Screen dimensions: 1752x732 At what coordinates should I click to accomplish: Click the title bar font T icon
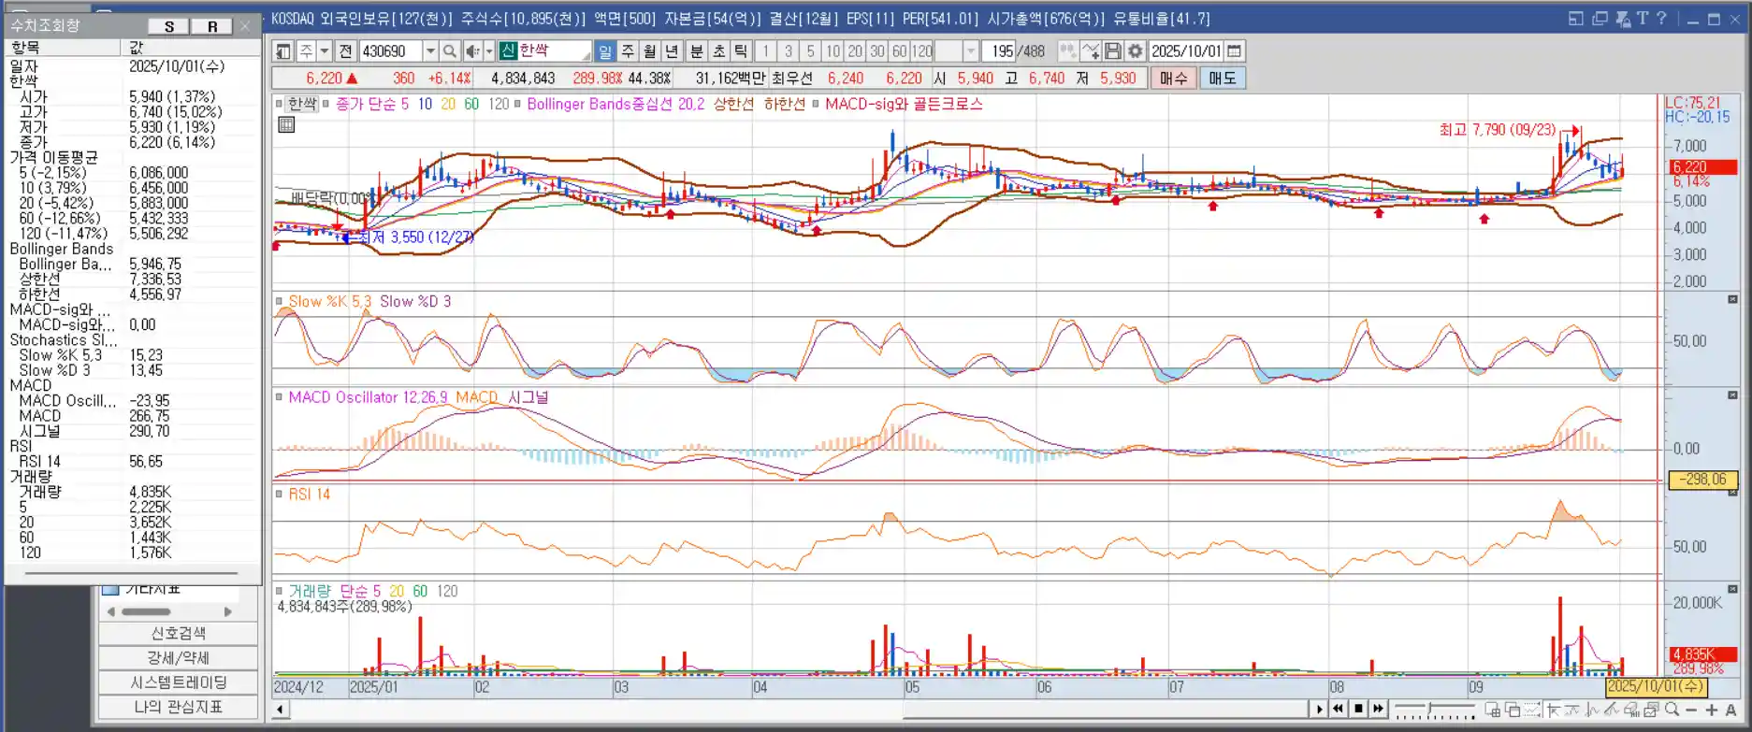click(1642, 18)
